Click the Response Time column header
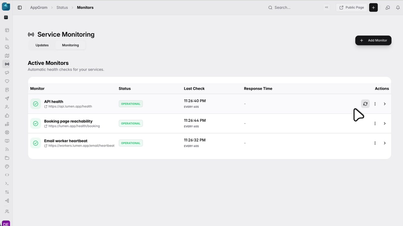 click(x=258, y=88)
